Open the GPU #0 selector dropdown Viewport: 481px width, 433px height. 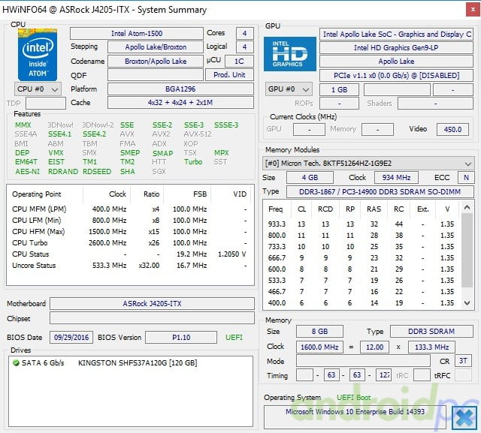[289, 89]
